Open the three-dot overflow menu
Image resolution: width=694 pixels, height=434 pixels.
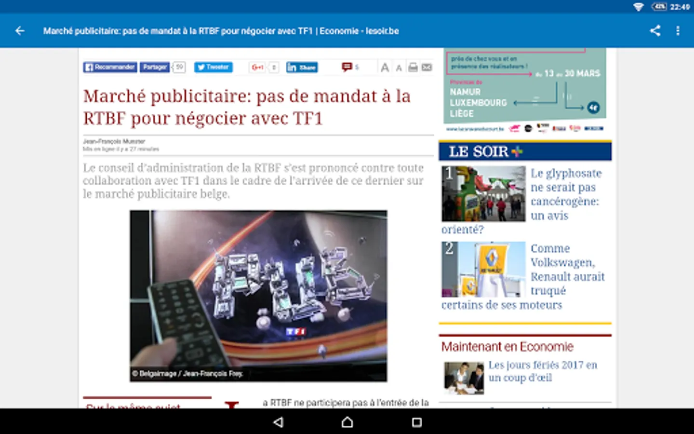click(x=678, y=31)
